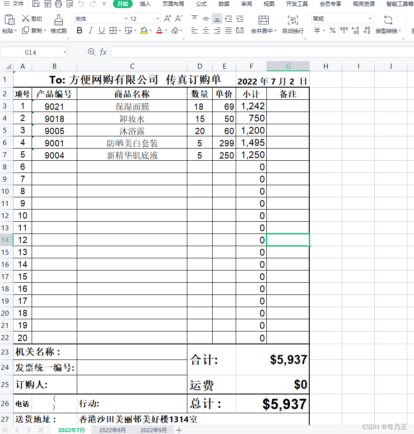The image size is (414, 434).
Task: Align text right
Action: [217, 30]
